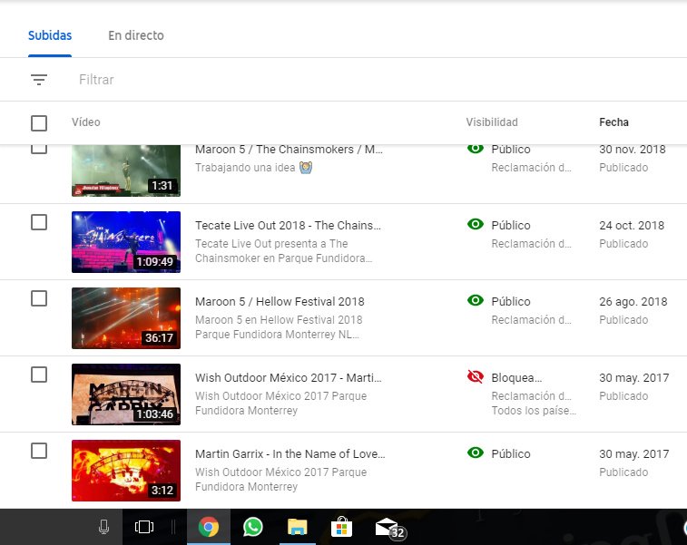Click description 'Maroon 5 en Hellow Festival 2018'

(279, 320)
